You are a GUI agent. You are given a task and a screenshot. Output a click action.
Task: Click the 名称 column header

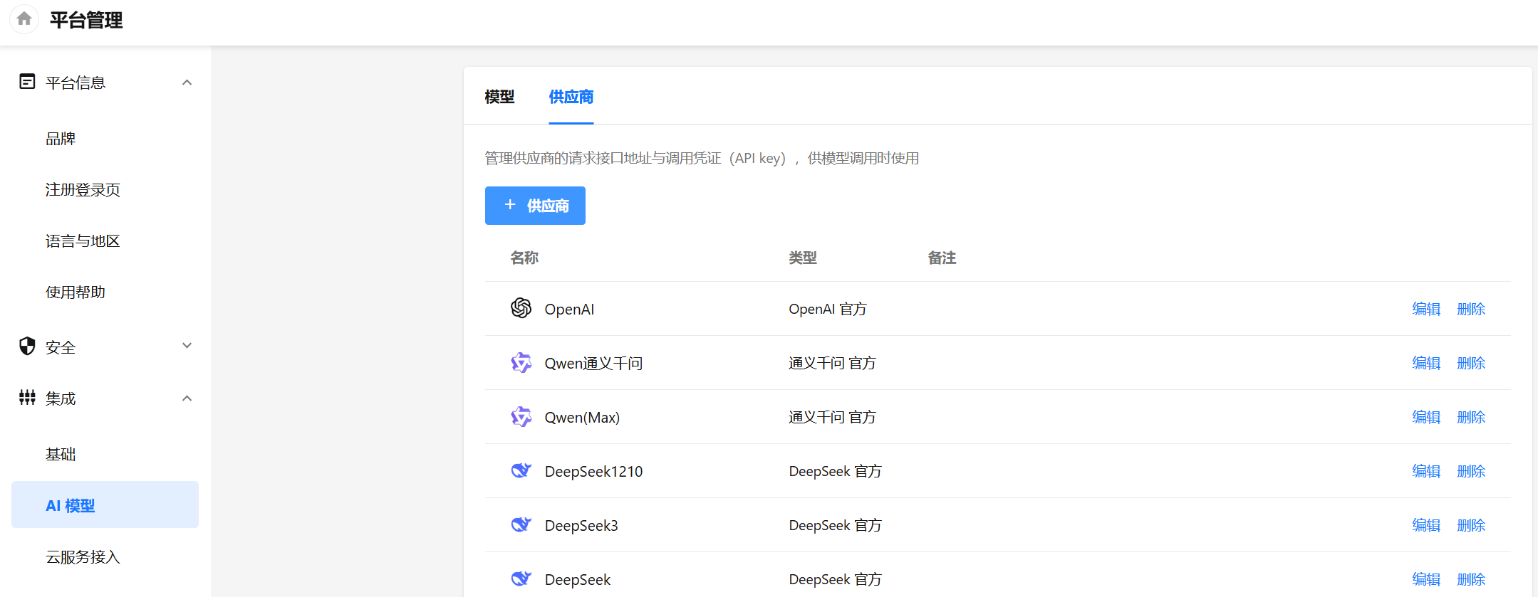(524, 258)
